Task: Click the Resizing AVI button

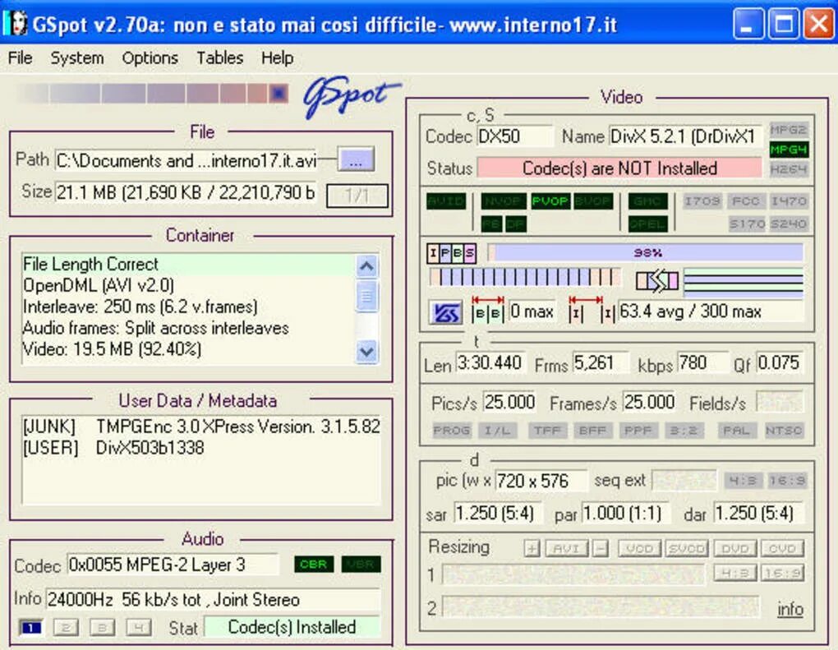Action: 567,548
